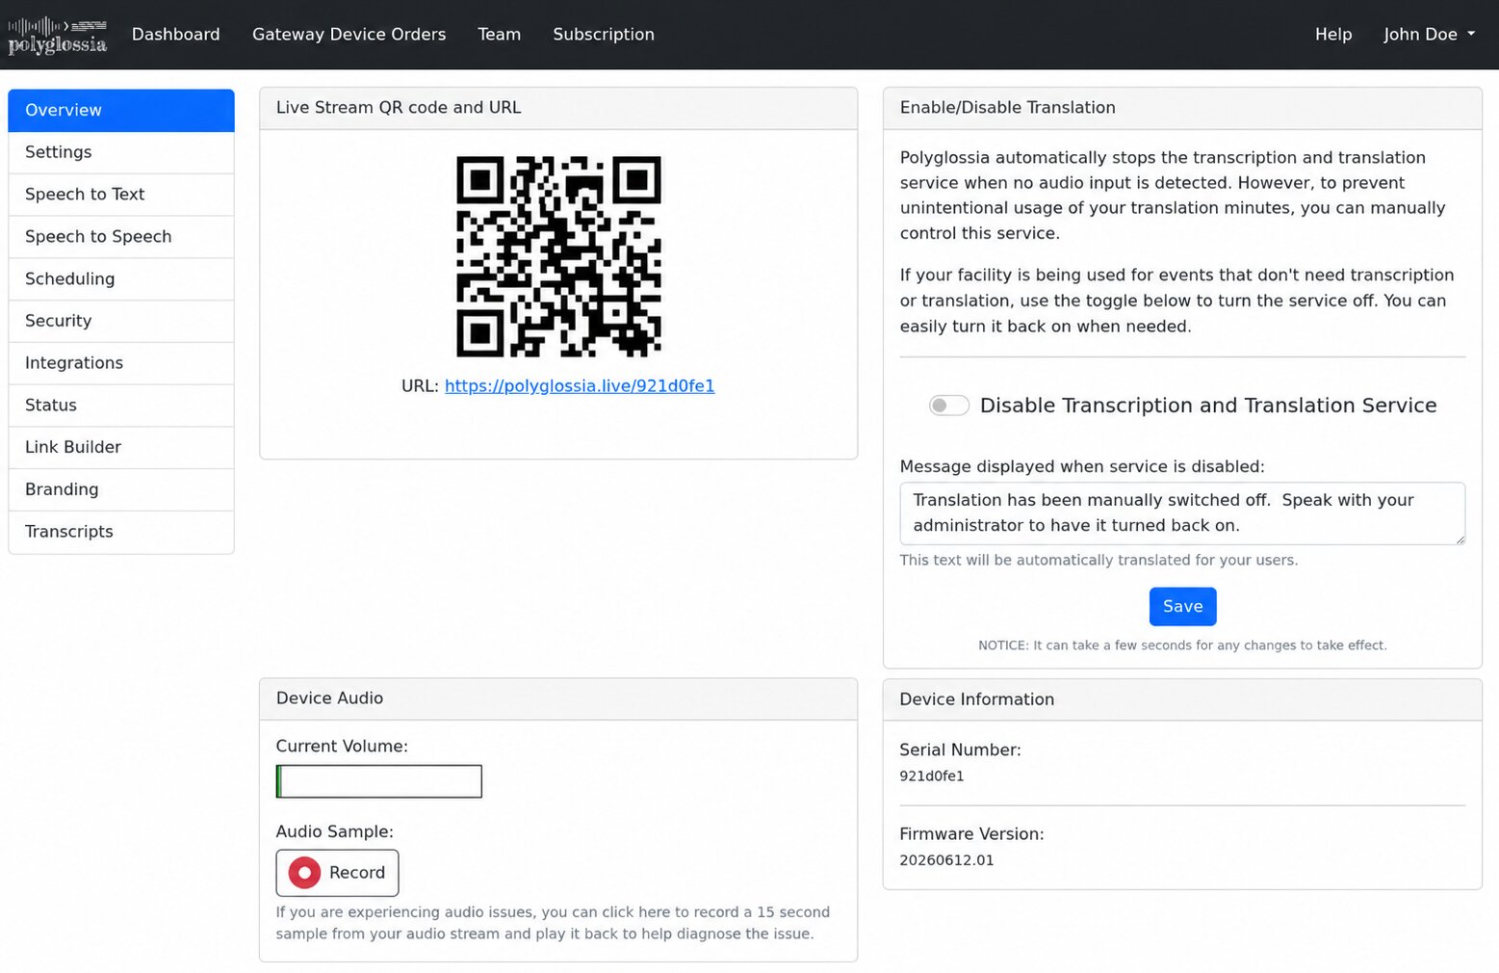Screen dimensions: 1499x973
Task: Click the Save button
Action: coord(1182,607)
